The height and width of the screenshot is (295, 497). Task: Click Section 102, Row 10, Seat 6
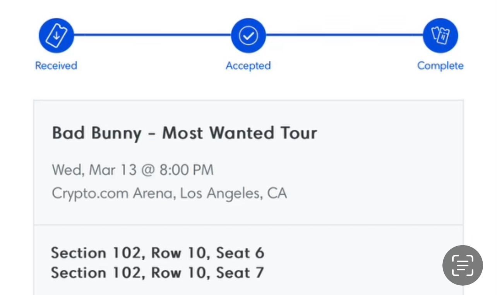(158, 253)
